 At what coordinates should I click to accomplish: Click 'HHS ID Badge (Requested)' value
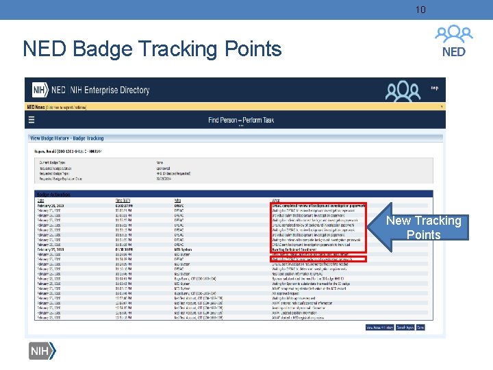click(x=173, y=173)
